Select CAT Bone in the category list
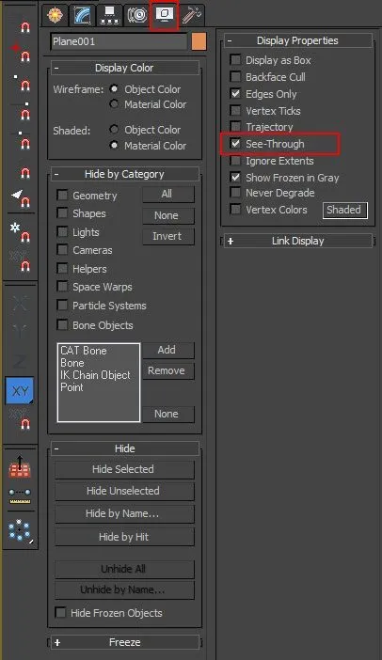 pyautogui.click(x=84, y=351)
